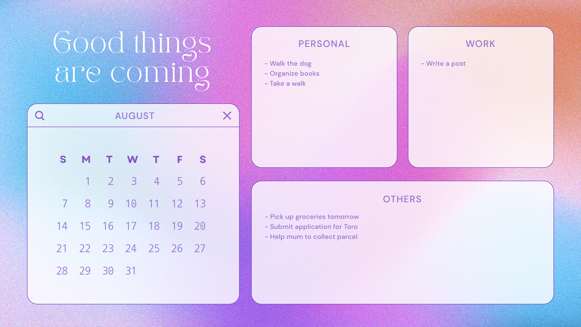Click the PERSONAL section header
Viewport: 581px width, 327px height.
tap(324, 44)
